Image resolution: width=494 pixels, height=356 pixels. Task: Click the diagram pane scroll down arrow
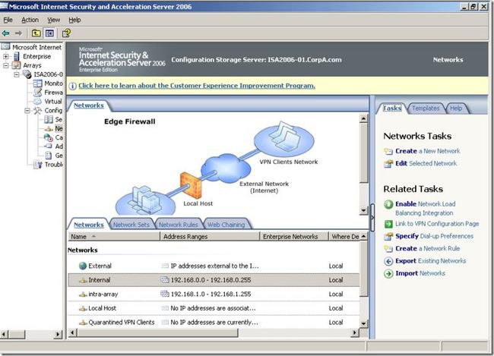coord(363,210)
